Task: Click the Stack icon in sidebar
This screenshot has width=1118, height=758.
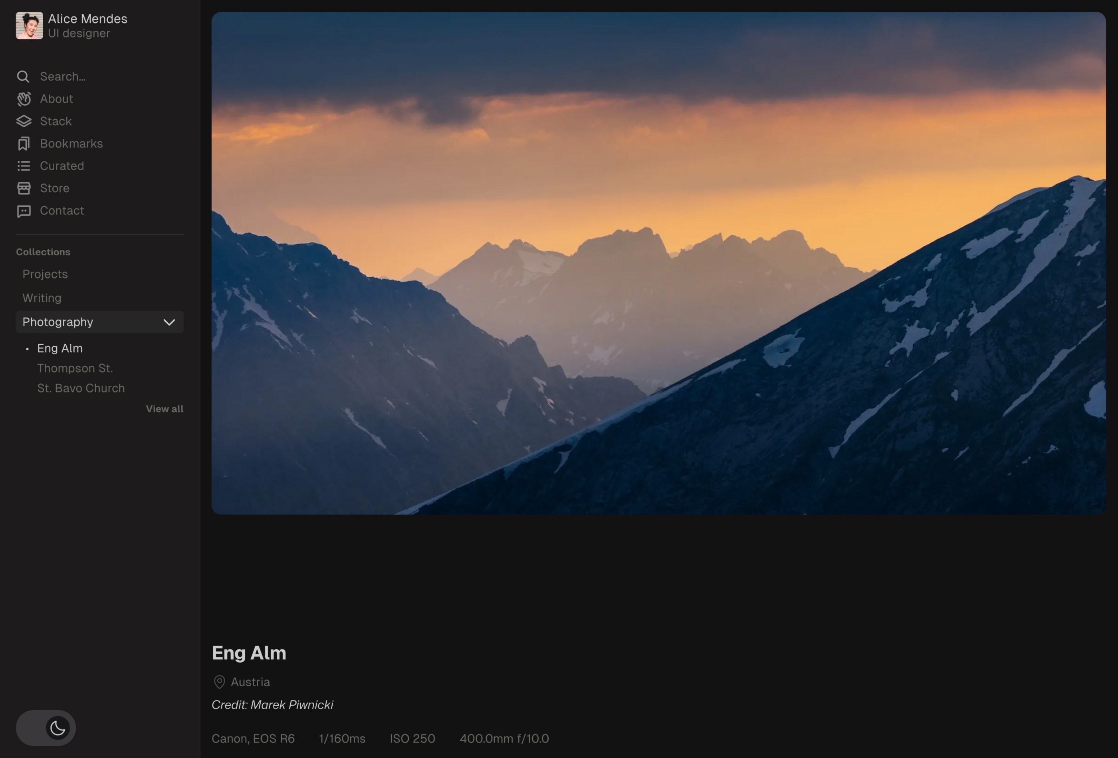Action: click(23, 120)
